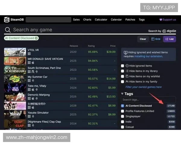The image size is (181, 145).
Task: Remove the AI Content Disclosed filter chip
Action: [x=36, y=38]
